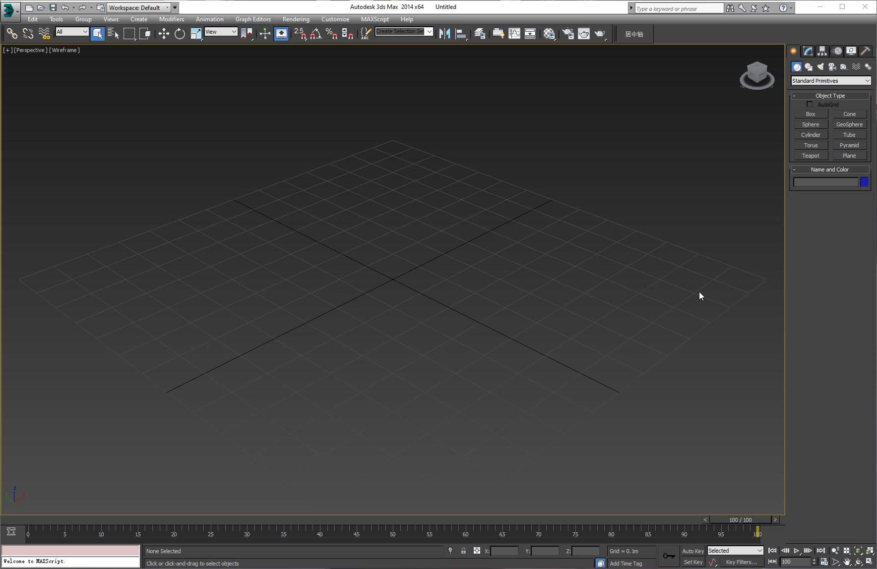The image size is (877, 569).
Task: Open the Standard Primitives dropdown
Action: click(x=830, y=81)
